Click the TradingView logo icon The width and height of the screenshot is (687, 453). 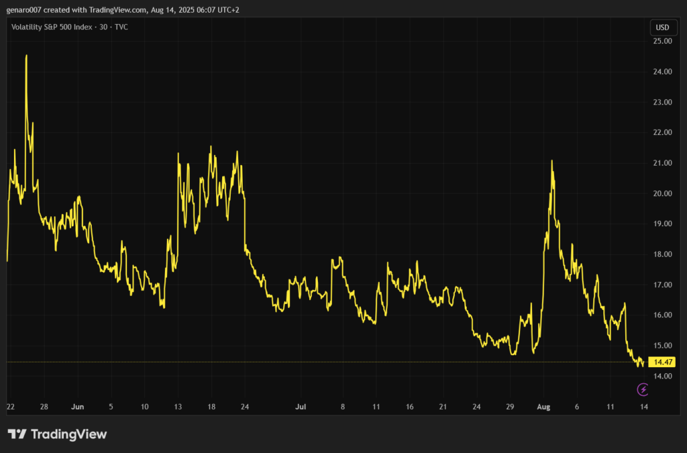point(17,434)
